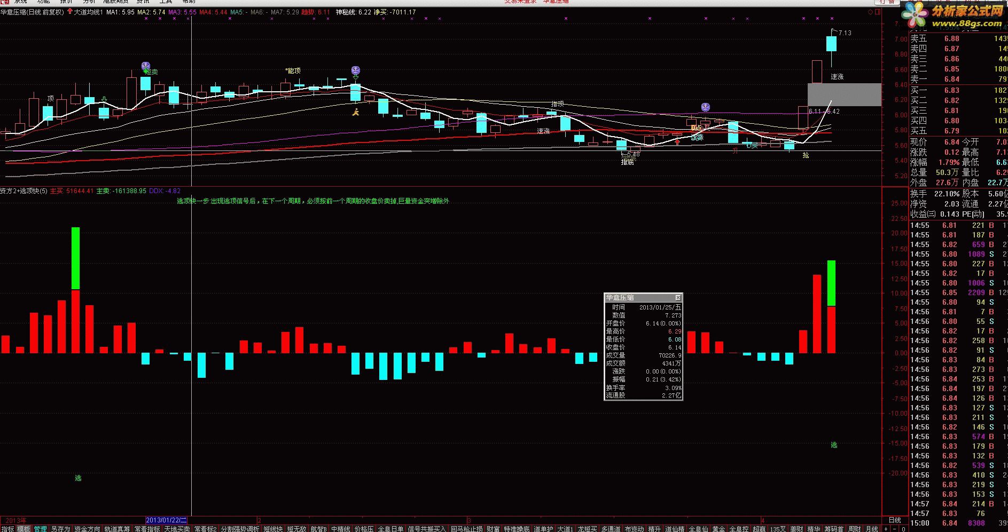The height and width of the screenshot is (532, 1008).
Task: Click the 另存为 button
Action: coord(60,529)
